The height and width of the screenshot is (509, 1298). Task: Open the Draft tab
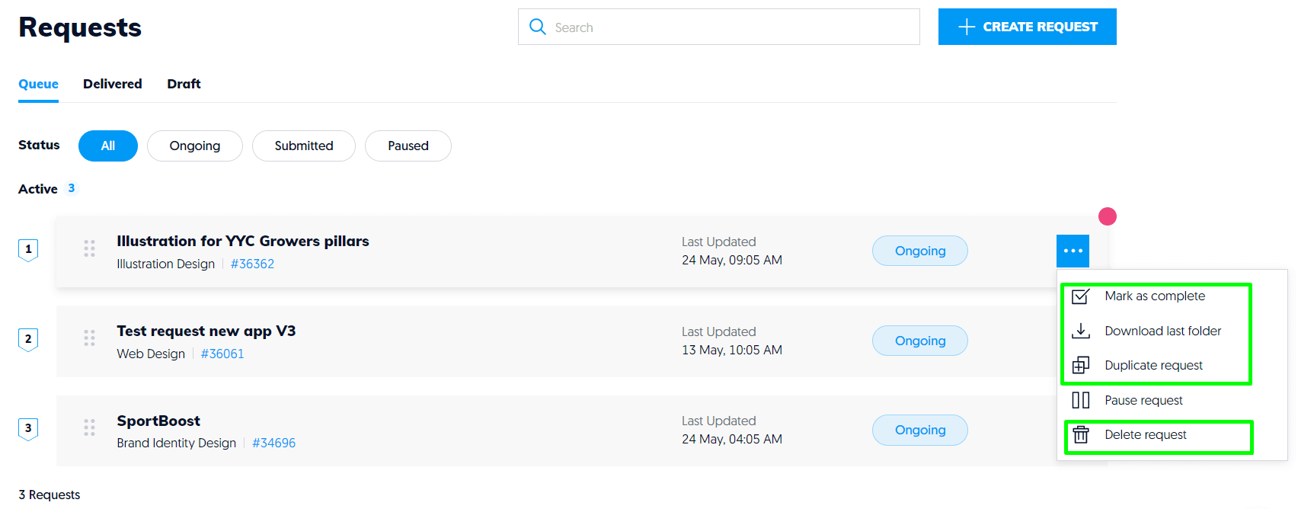pos(183,84)
